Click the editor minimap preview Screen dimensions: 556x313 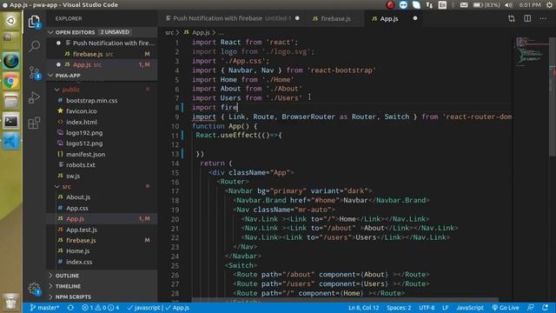click(531, 51)
